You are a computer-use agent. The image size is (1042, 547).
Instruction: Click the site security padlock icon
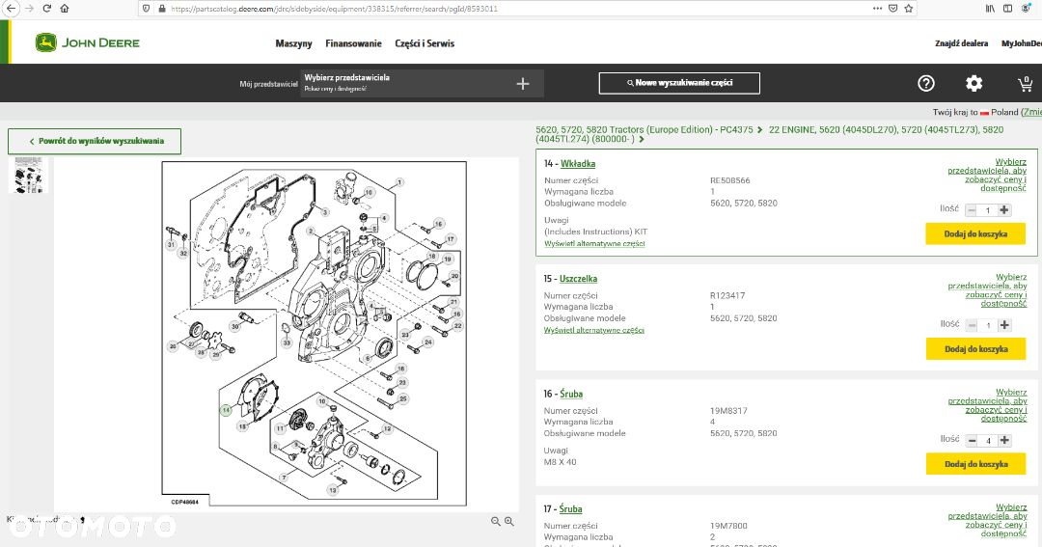pyautogui.click(x=161, y=9)
